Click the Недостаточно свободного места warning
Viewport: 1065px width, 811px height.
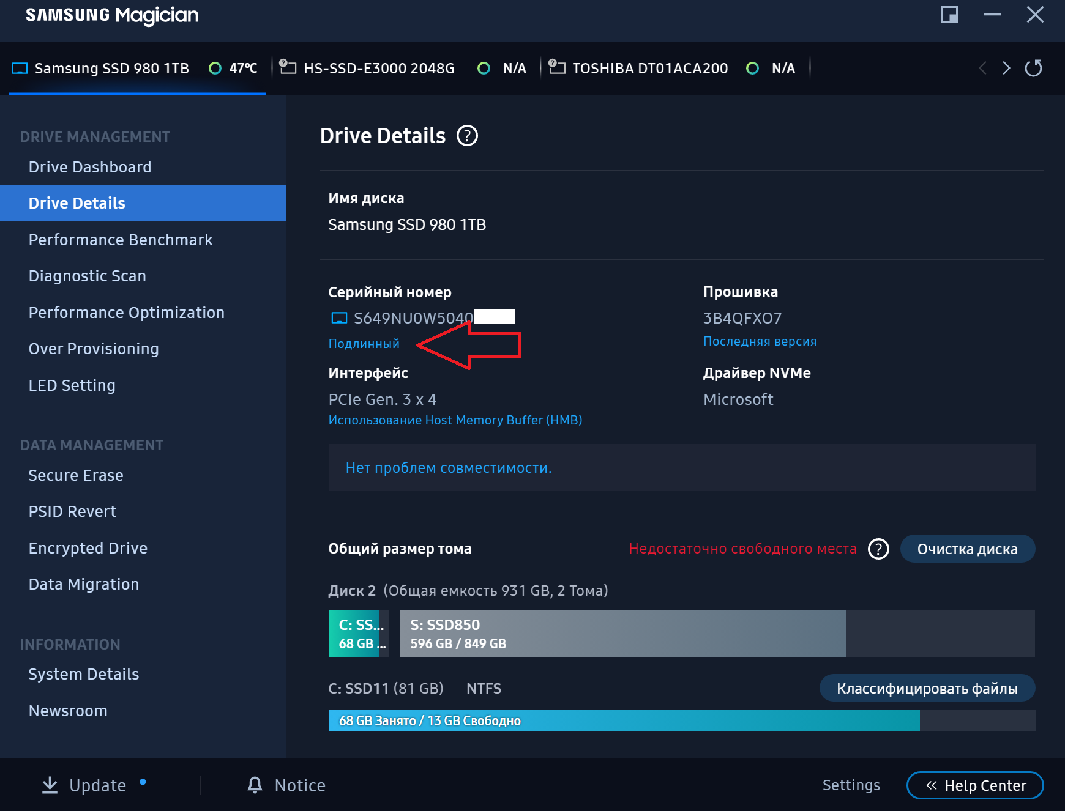coord(742,549)
